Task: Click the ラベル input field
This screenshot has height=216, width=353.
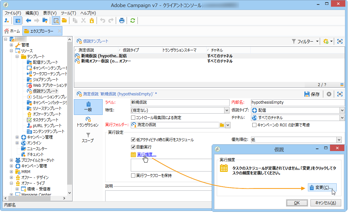Action: pos(180,102)
